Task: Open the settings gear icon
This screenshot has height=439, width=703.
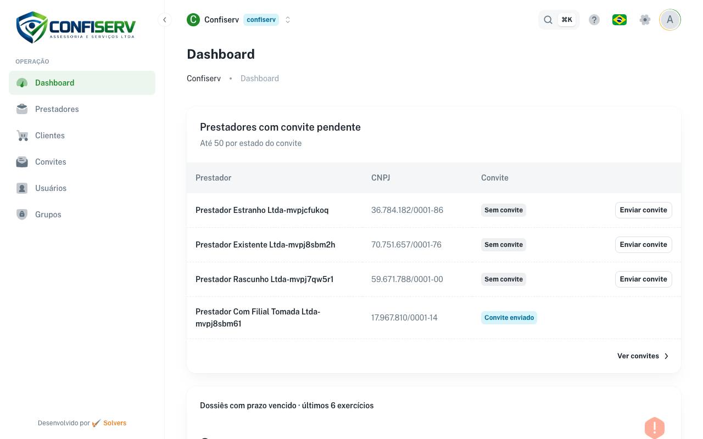Action: pyautogui.click(x=645, y=20)
